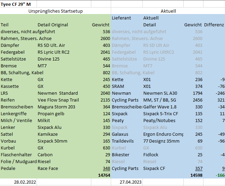Click the Aktuell section header at the top
This screenshot has height=186, width=225.
168,11
